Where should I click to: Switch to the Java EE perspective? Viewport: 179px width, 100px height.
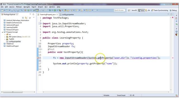click(134, 10)
